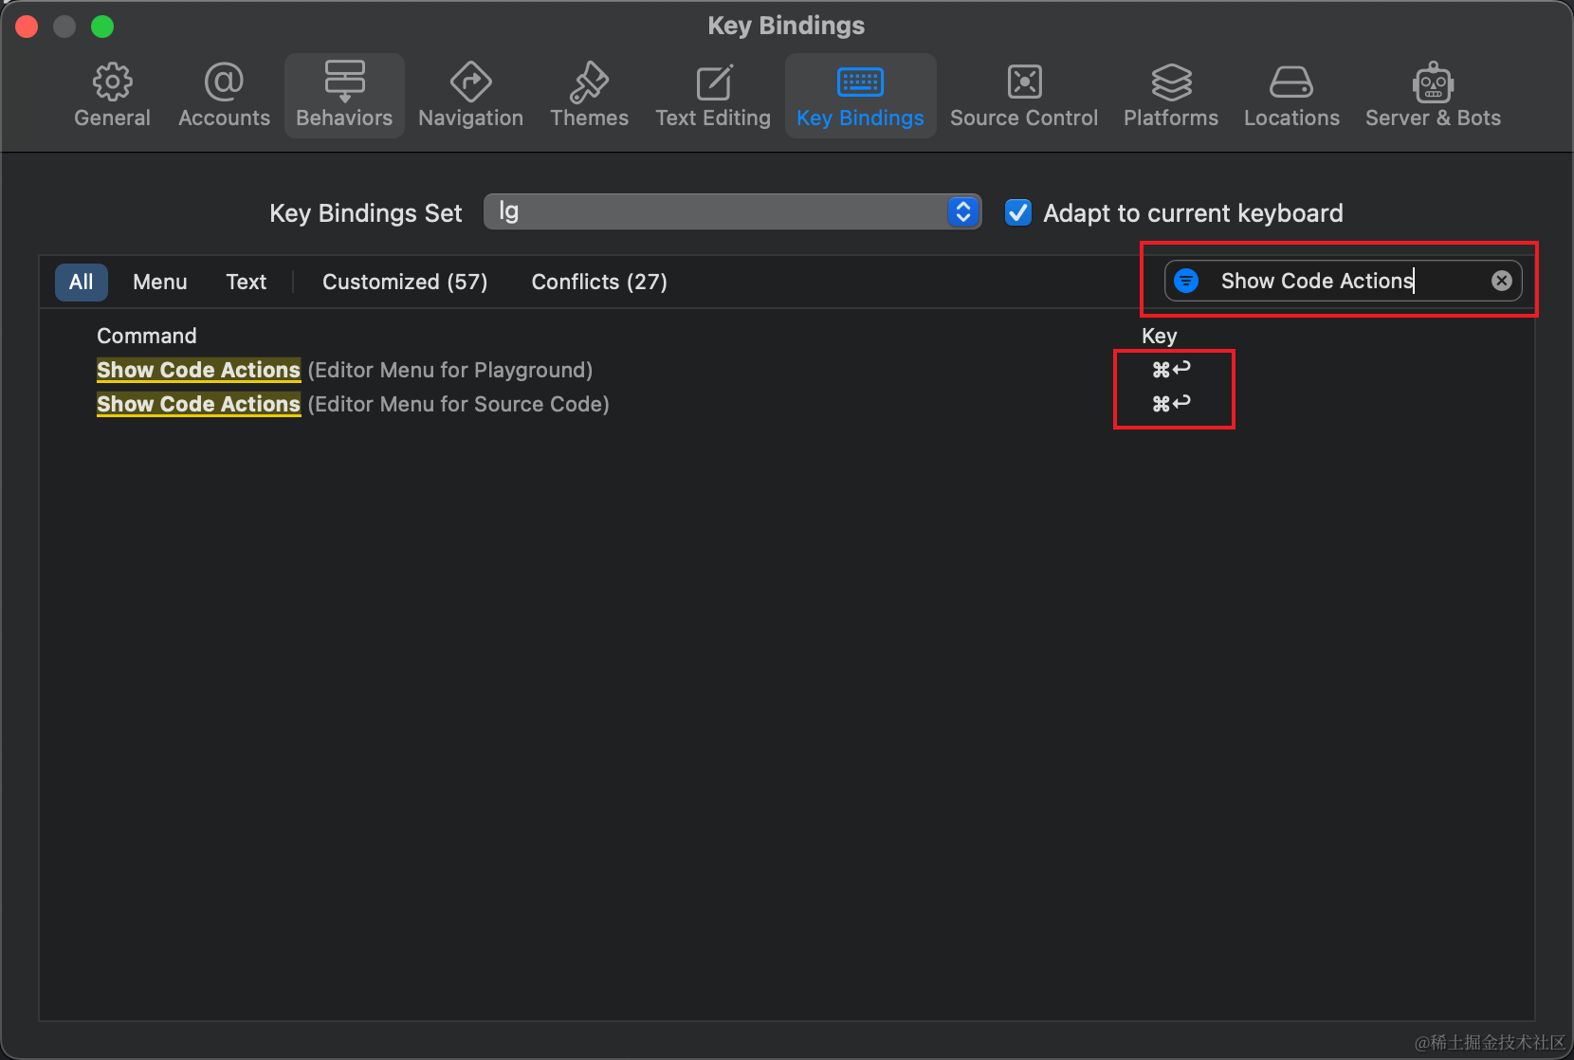The image size is (1574, 1060).
Task: Open the Themes preferences pane
Action: pos(589,96)
